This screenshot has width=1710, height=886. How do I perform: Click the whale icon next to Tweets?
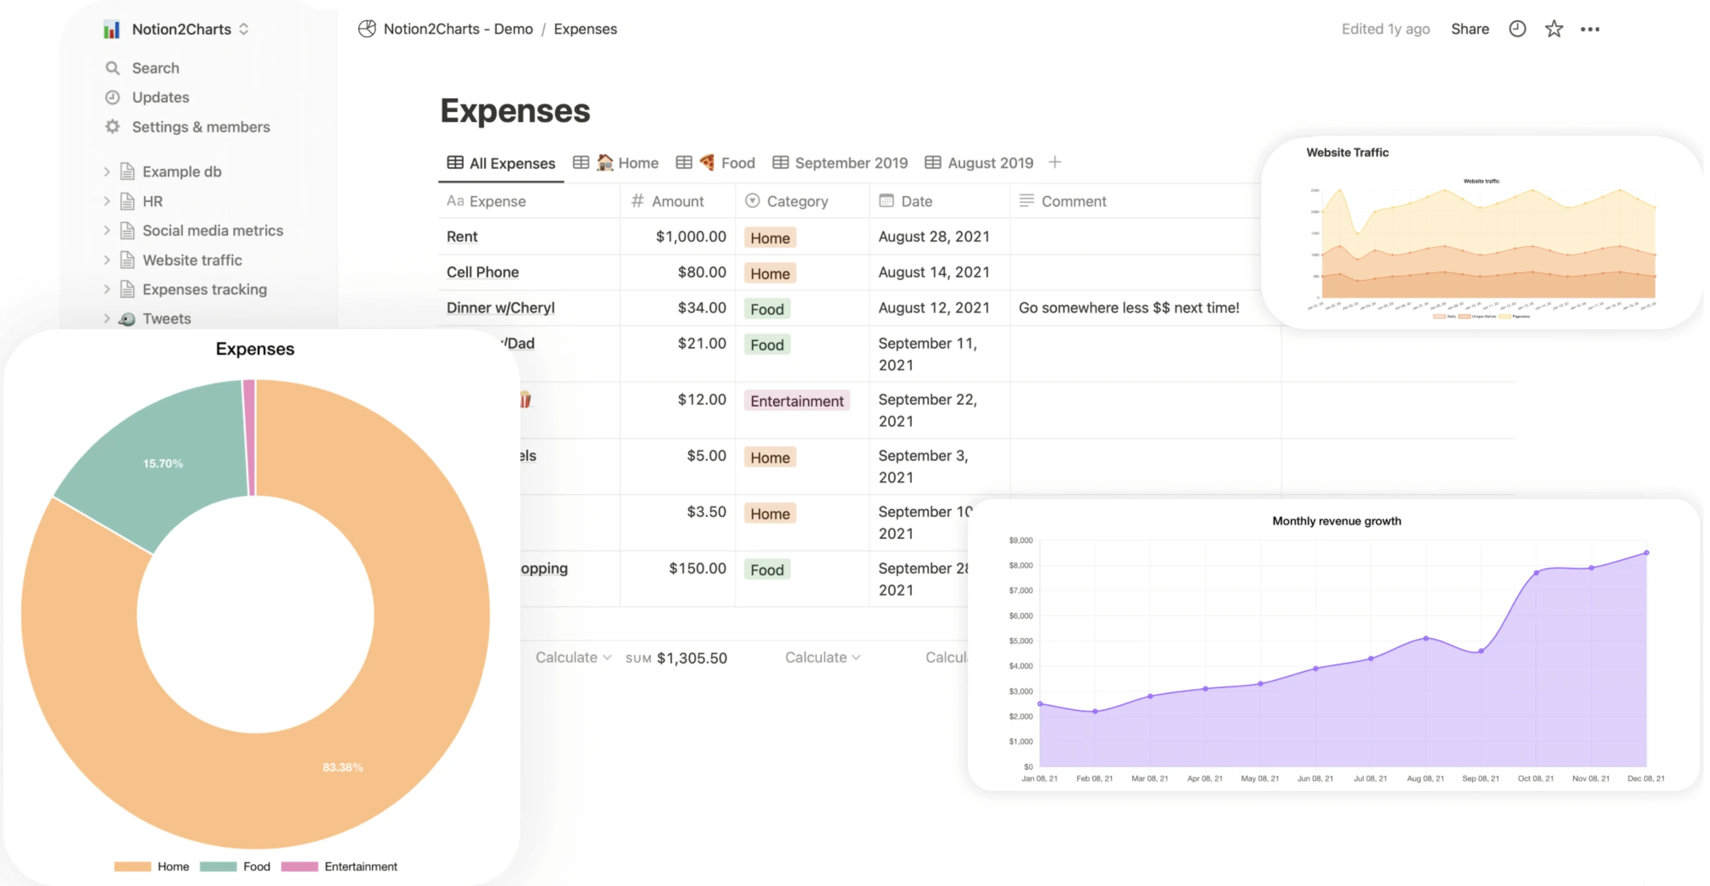(125, 318)
